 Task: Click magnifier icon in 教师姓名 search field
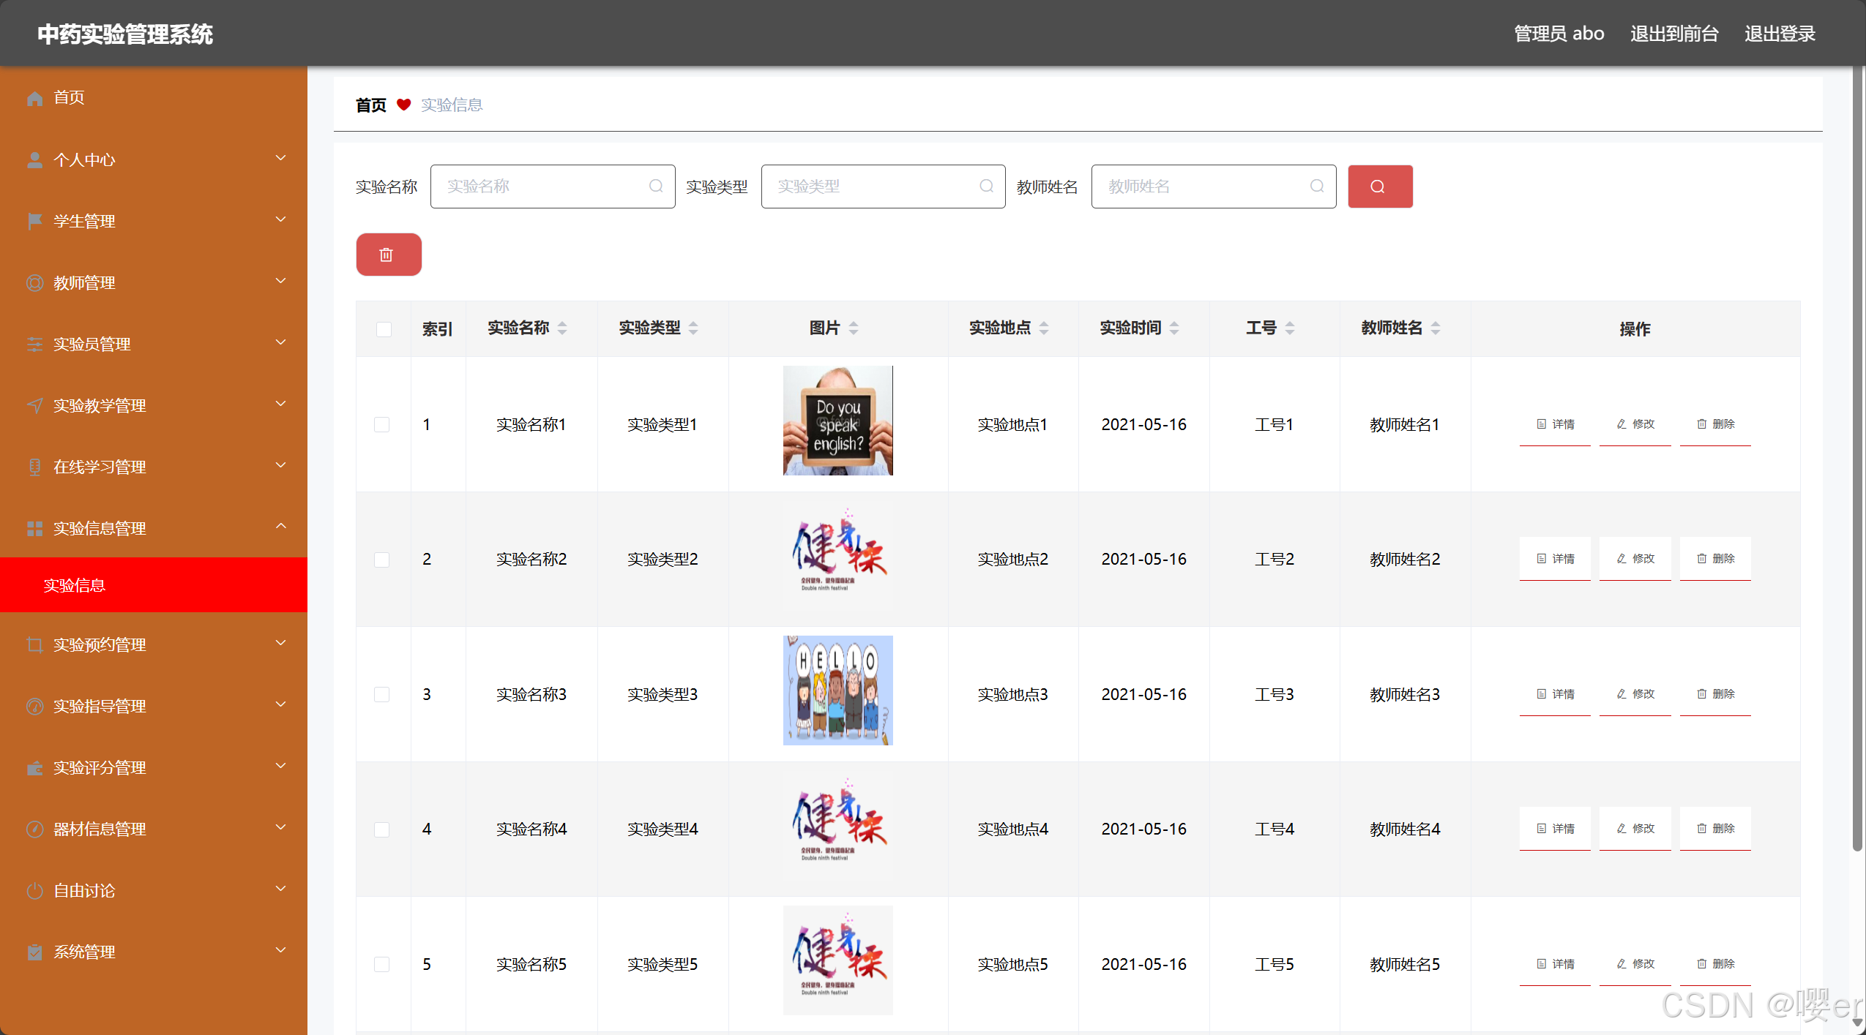[1316, 187]
